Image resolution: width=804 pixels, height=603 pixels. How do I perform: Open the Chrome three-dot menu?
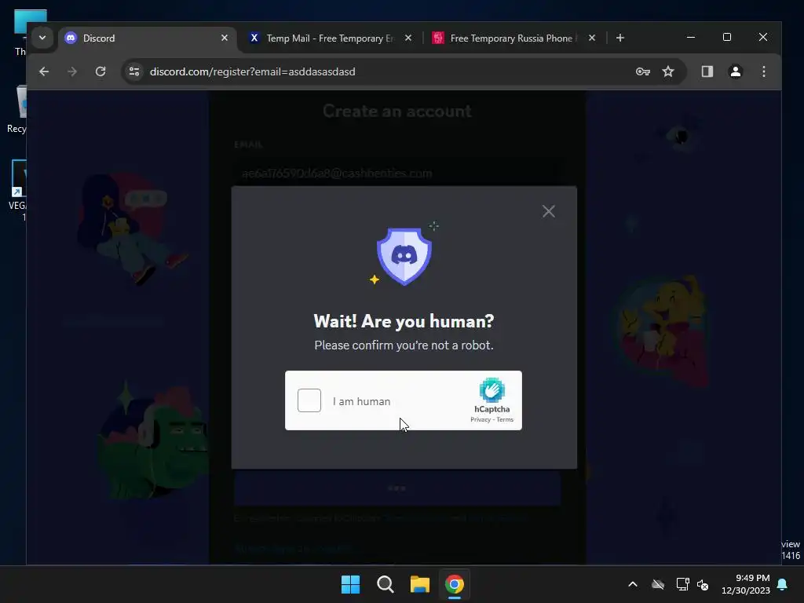764,71
